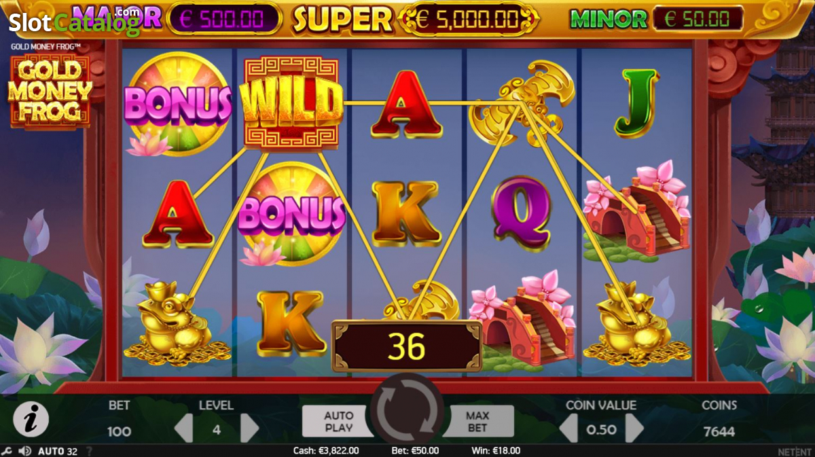Start Auto Play

click(338, 421)
